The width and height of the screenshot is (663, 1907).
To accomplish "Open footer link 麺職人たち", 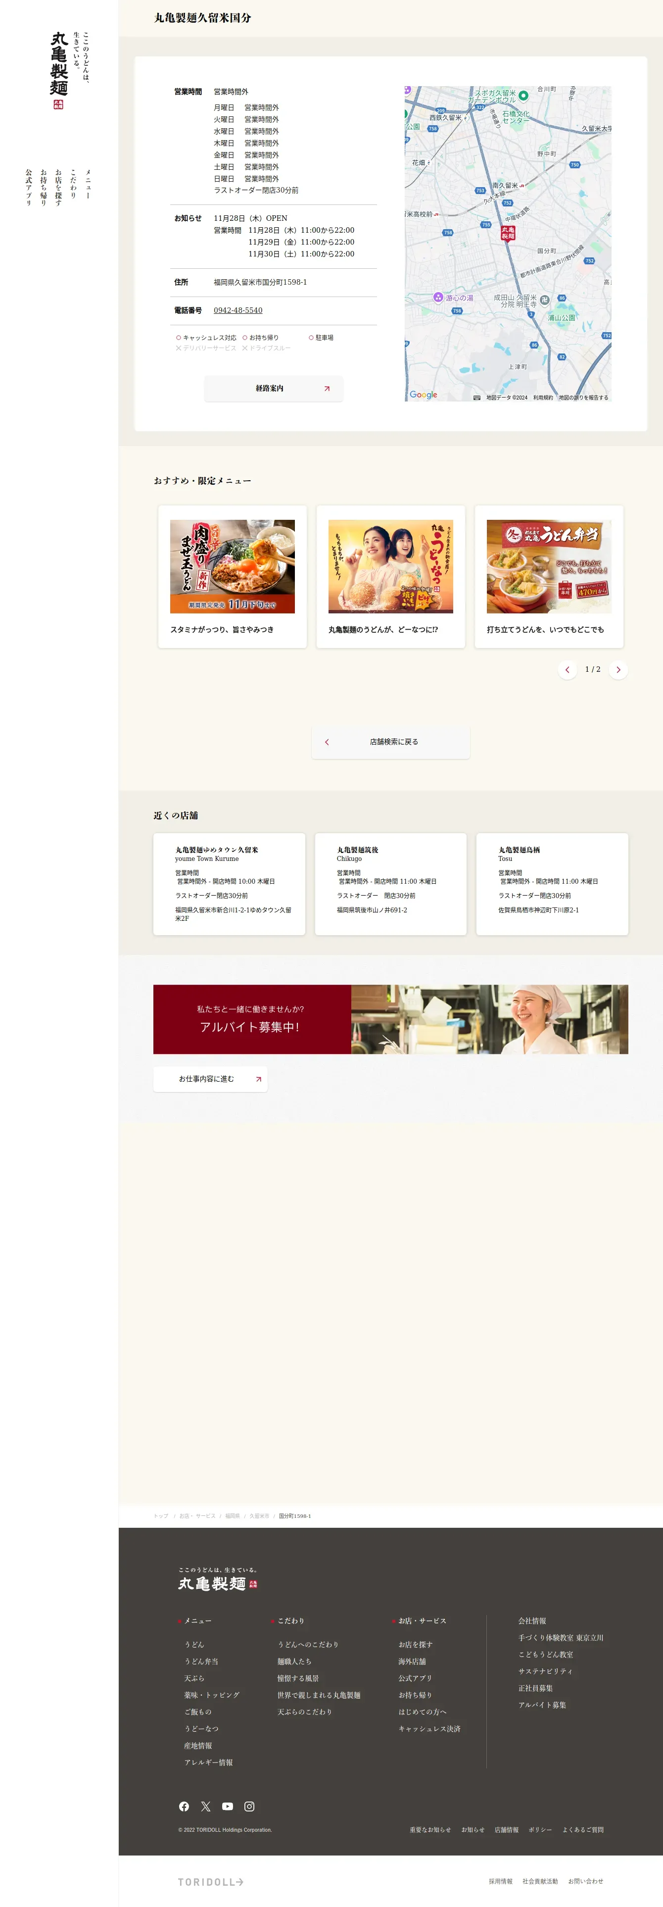I will pyautogui.click(x=294, y=1661).
